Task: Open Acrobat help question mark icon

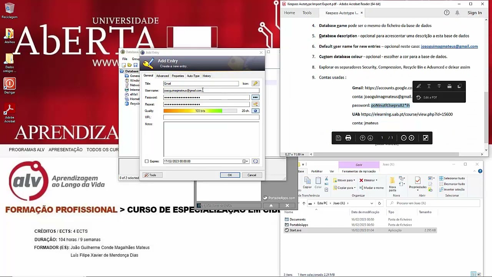Action: pyautogui.click(x=447, y=13)
